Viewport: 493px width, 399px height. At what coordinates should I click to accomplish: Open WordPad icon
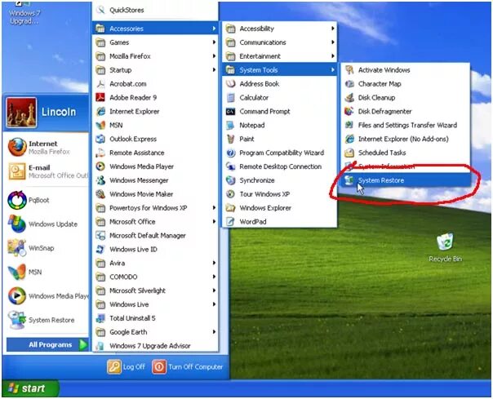231,222
